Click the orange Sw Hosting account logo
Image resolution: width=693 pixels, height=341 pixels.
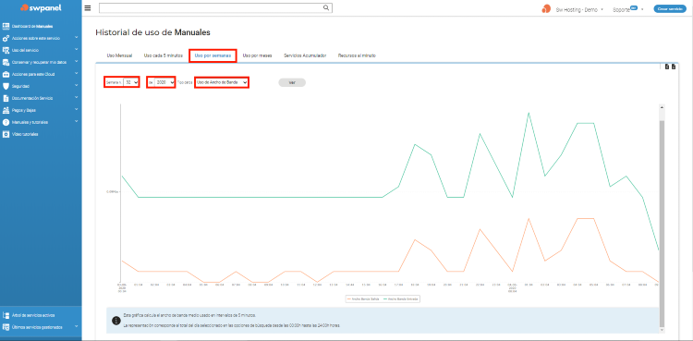click(x=546, y=9)
